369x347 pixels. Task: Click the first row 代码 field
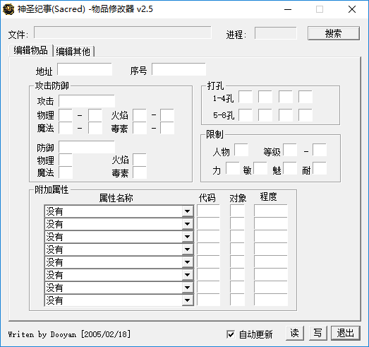(x=209, y=211)
